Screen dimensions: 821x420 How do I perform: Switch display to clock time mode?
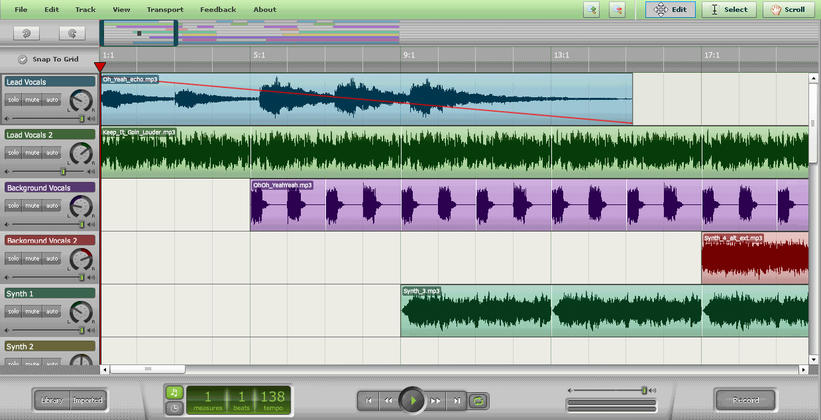174,408
